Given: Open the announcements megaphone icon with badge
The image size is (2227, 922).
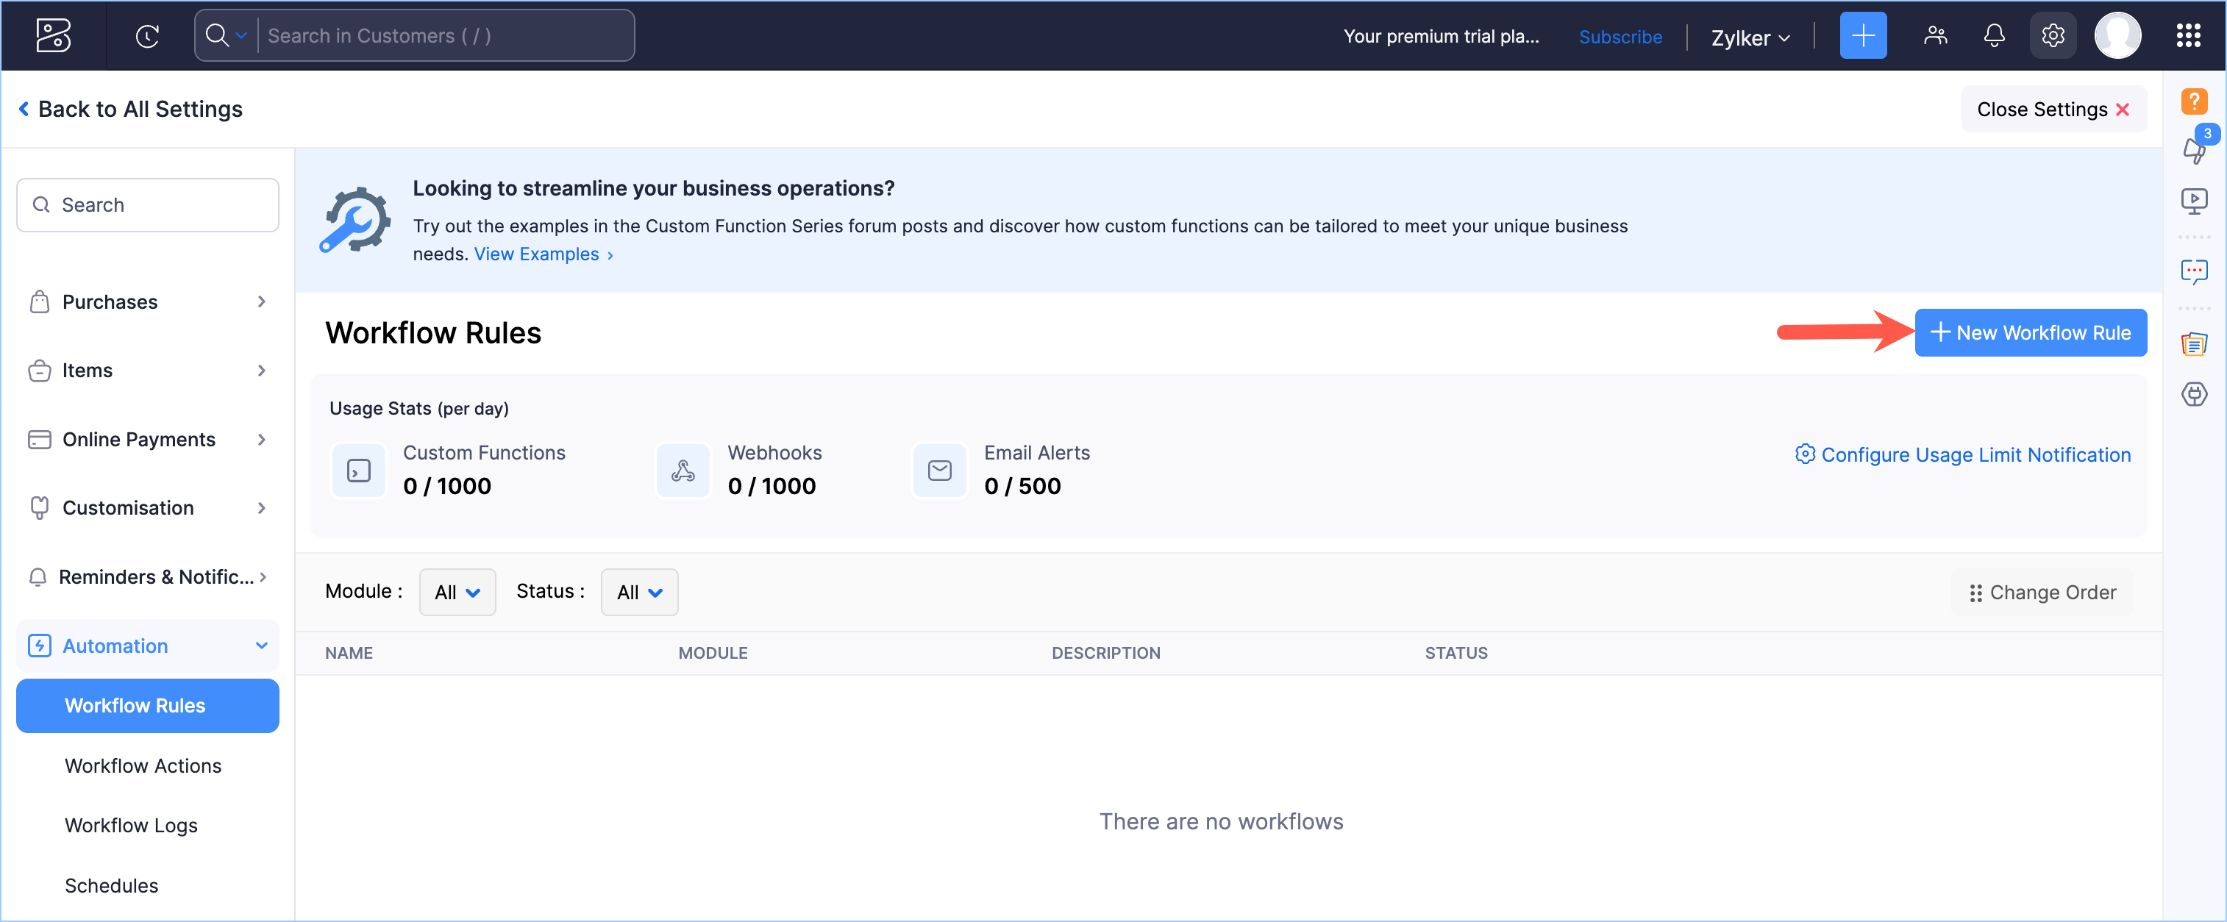Looking at the screenshot, I should 2194,149.
